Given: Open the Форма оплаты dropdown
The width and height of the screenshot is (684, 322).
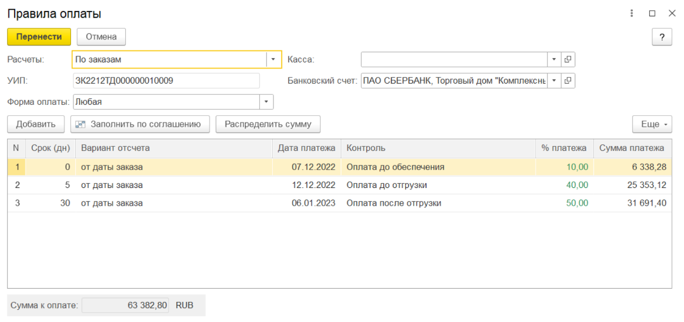Looking at the screenshot, I should pyautogui.click(x=266, y=102).
